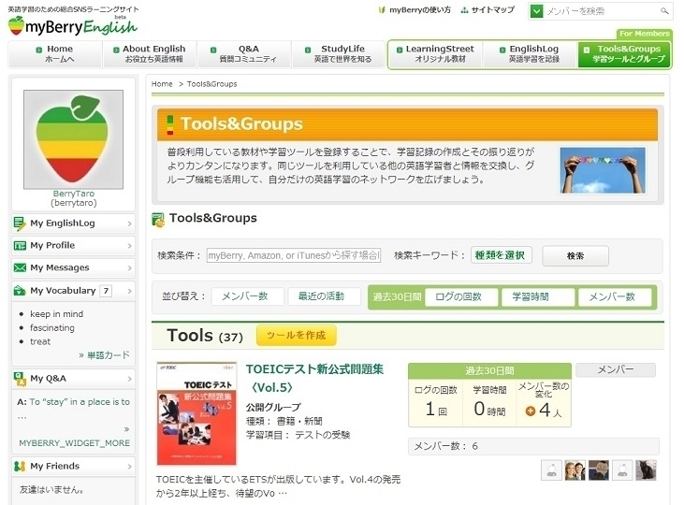
Task: Click the orange plus icon by 4人
Action: click(x=530, y=411)
